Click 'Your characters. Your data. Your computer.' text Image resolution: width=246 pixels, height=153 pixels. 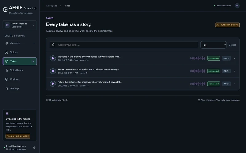(x=220, y=100)
